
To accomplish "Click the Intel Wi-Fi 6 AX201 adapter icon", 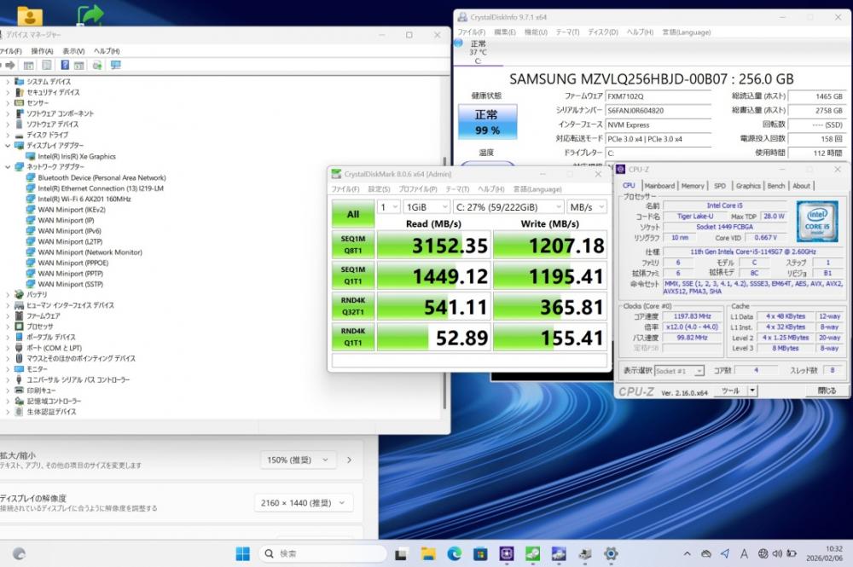I will [32, 199].
